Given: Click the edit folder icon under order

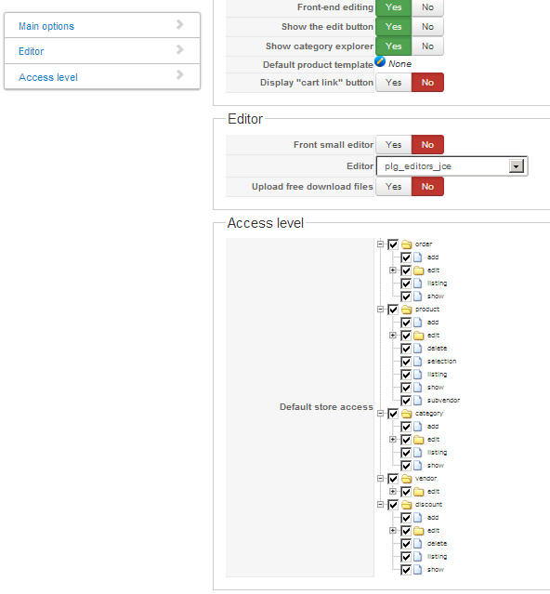Looking at the screenshot, I should (x=419, y=271).
